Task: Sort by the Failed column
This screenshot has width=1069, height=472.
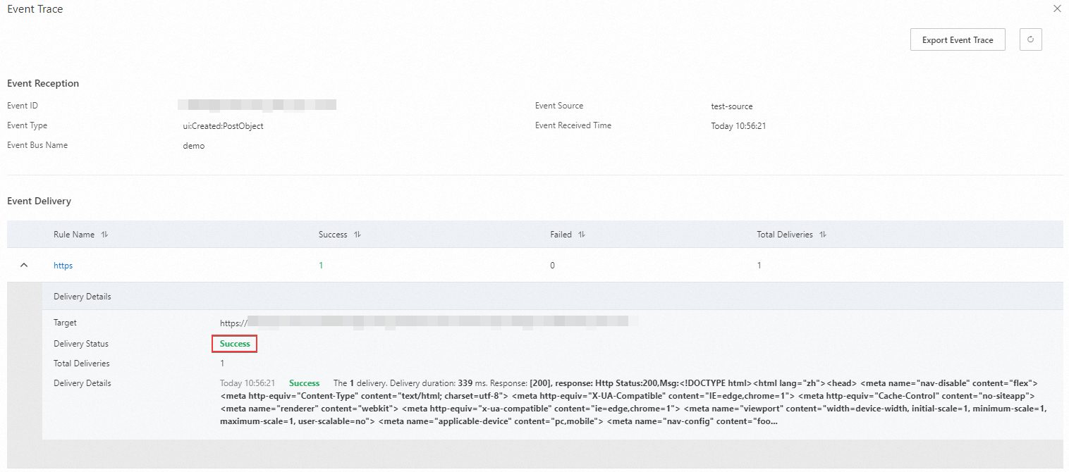Action: [582, 235]
